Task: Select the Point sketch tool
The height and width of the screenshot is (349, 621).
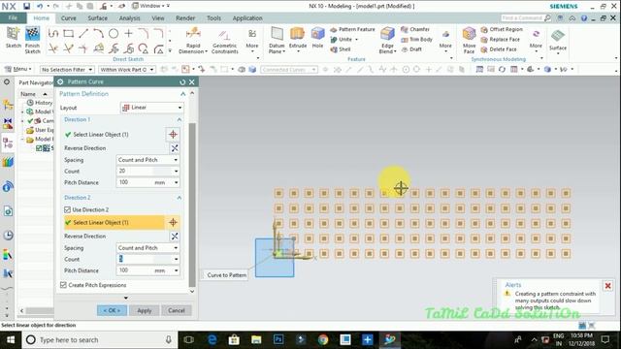Action: click(128, 34)
